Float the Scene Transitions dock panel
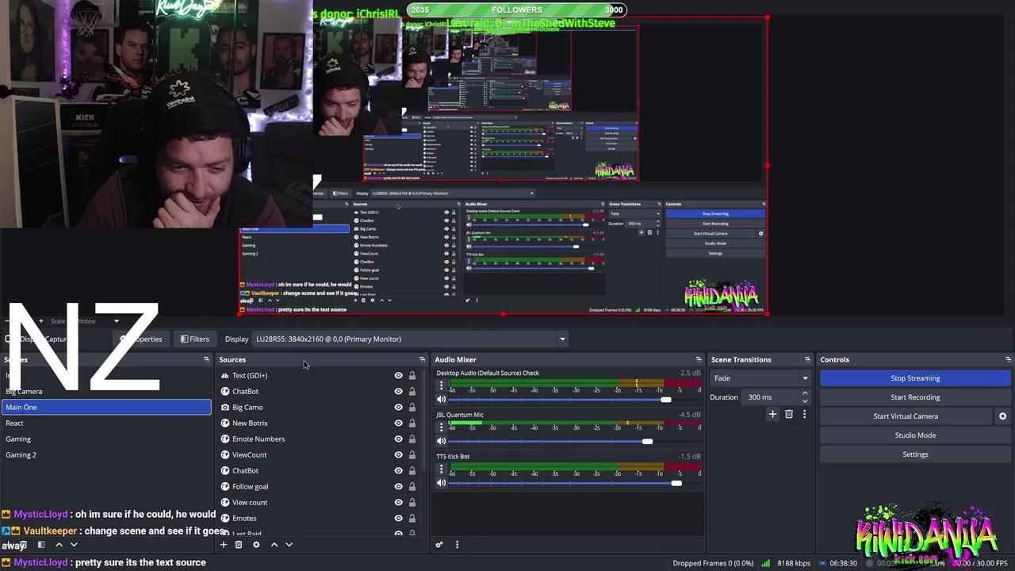The height and width of the screenshot is (571, 1015). [x=807, y=360]
